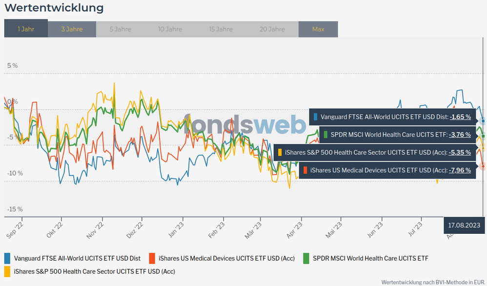Click blue Vanguard legend color square
The height and width of the screenshot is (286, 487).
point(7,258)
